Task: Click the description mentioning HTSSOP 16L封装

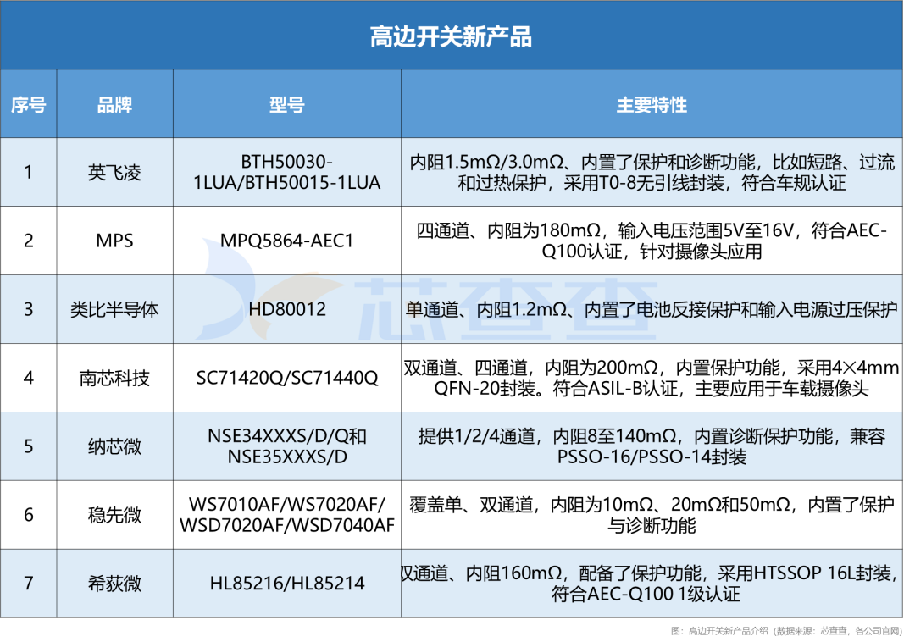Action: (652, 583)
